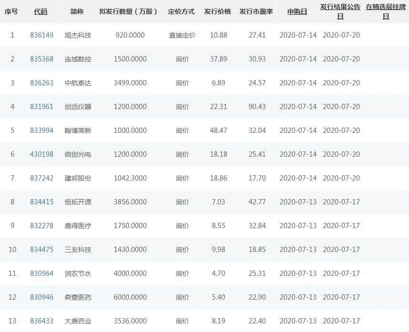This screenshot has height=332, width=409.
Task: Click stock code link 836149
Action: click(41, 35)
